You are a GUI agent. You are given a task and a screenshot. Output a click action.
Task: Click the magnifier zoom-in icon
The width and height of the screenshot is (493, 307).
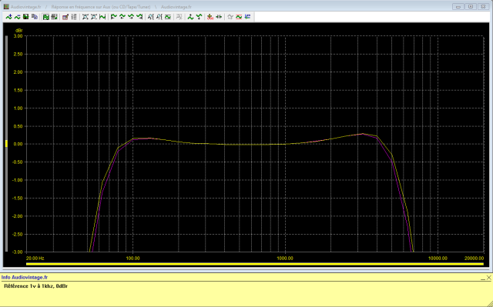(151, 17)
